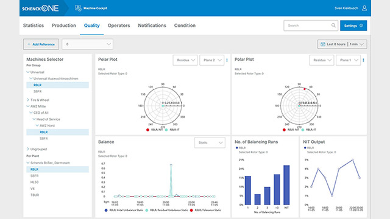Toggle RBLR Tolerance Static legend entry

(x=205, y=210)
